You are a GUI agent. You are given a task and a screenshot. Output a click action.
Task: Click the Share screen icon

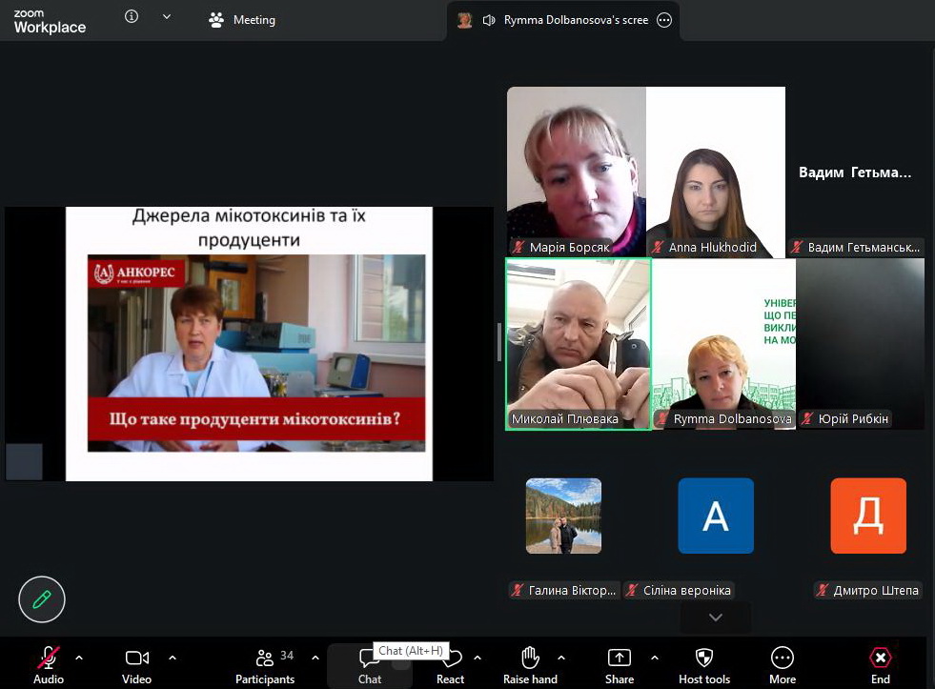[x=619, y=659]
